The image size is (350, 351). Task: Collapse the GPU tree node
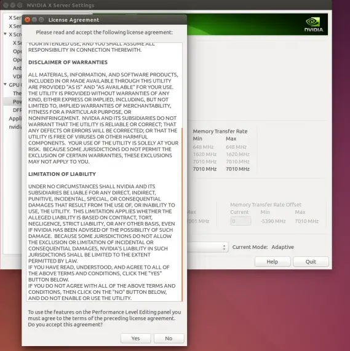pyautogui.click(x=5, y=84)
